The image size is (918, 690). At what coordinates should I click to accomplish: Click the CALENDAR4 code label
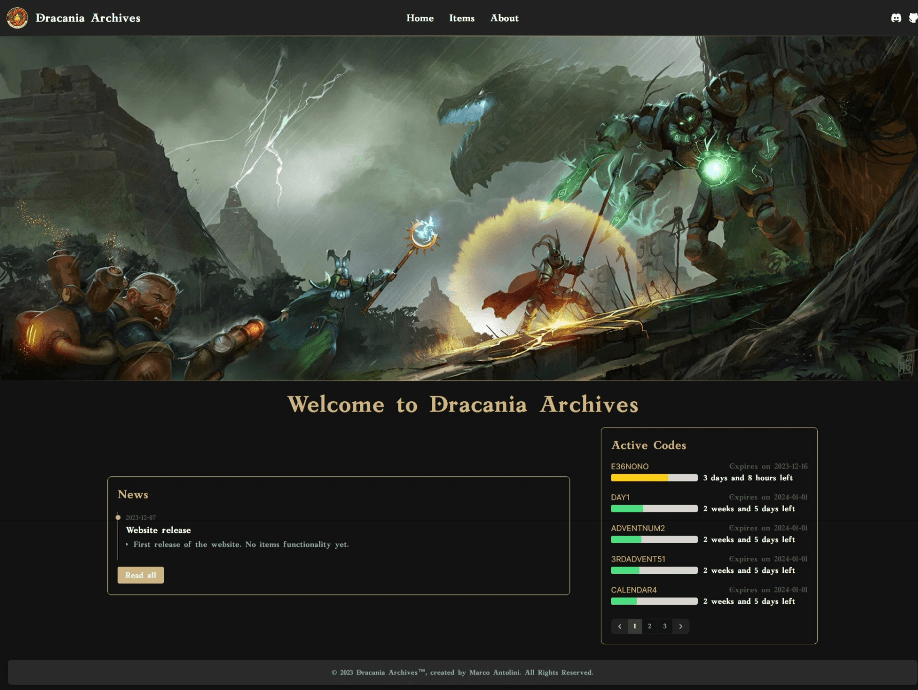(634, 590)
